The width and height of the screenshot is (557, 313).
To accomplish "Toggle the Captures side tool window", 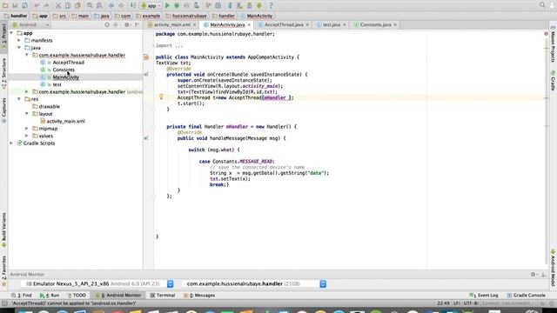I will tap(3, 110).
